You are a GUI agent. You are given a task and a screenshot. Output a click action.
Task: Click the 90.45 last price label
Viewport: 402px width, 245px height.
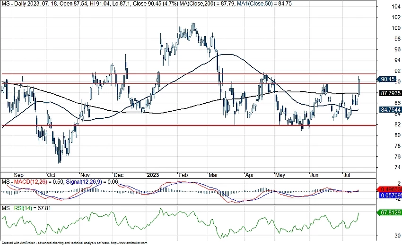387,79
